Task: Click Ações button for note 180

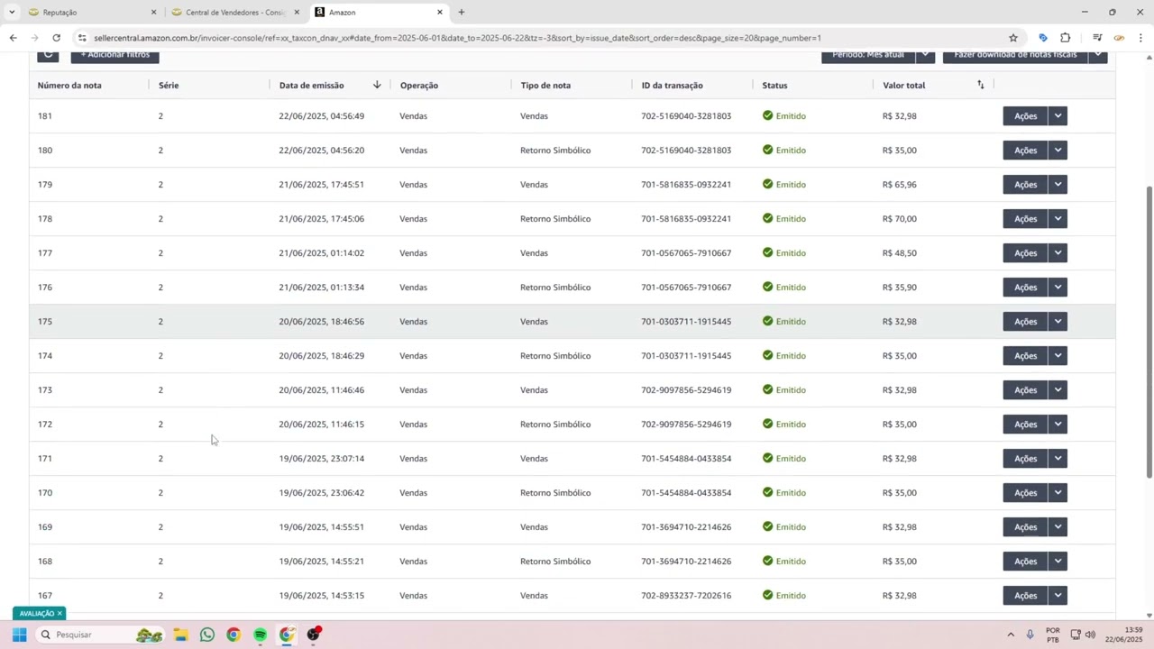Action: click(x=1025, y=151)
